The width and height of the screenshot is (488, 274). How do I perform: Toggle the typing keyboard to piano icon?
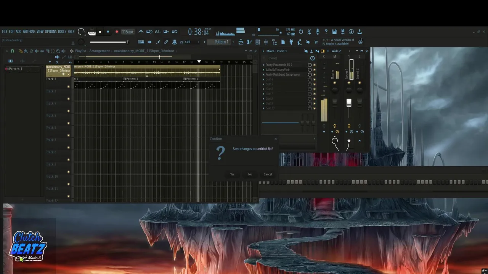[141, 42]
